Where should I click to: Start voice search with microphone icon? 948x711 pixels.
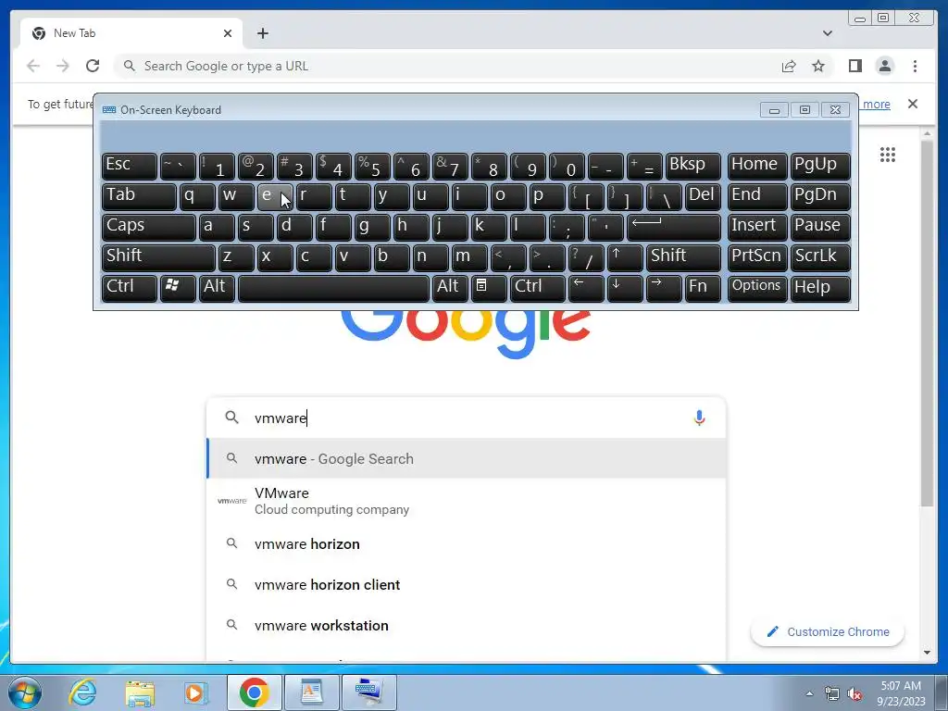pos(699,418)
